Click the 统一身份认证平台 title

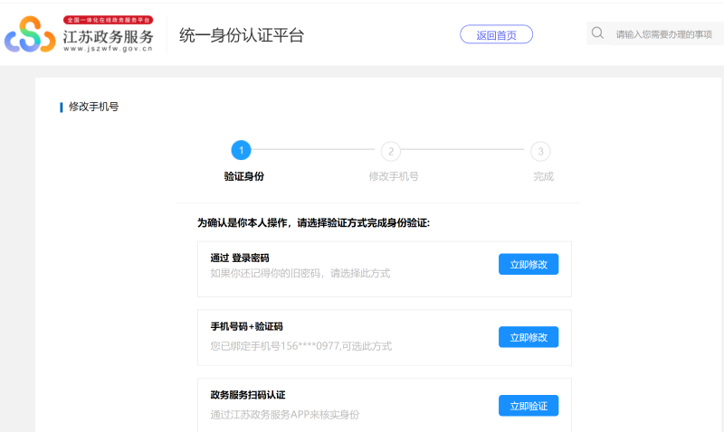[x=241, y=35]
